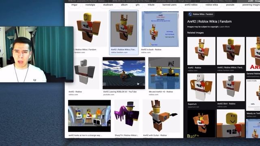
Task: Click the banned users chip
Action: 169,5
